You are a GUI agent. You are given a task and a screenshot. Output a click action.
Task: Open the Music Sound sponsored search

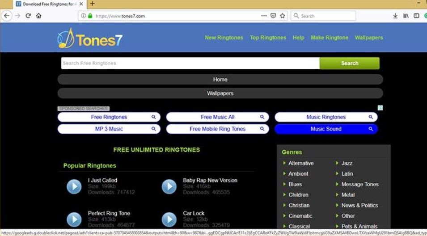click(x=326, y=129)
